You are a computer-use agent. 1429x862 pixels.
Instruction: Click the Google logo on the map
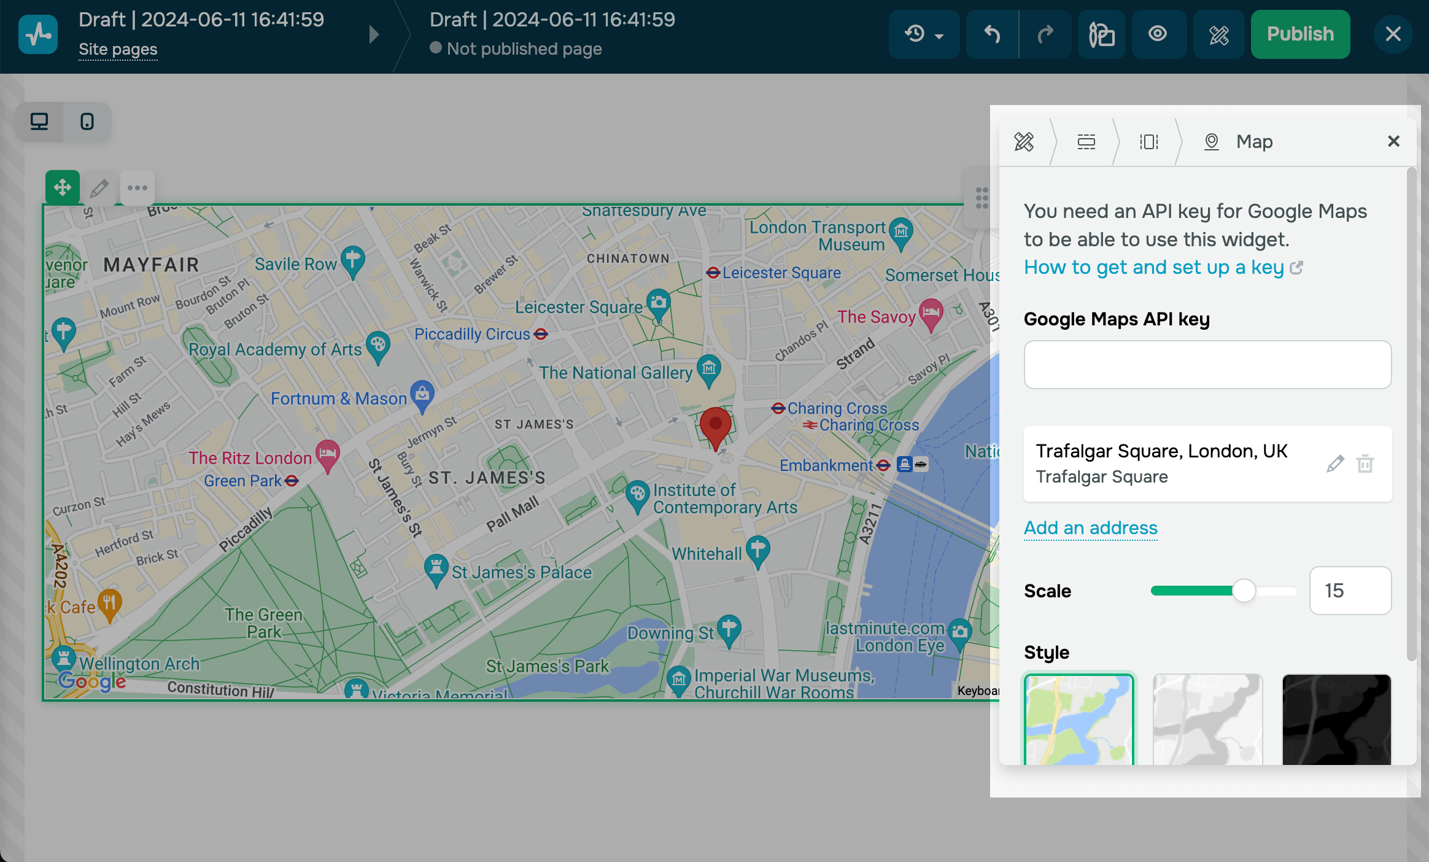[92, 681]
